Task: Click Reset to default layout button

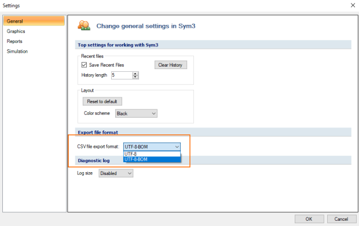Action: pos(102,101)
